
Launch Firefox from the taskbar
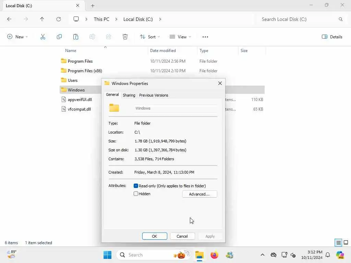click(x=214, y=255)
